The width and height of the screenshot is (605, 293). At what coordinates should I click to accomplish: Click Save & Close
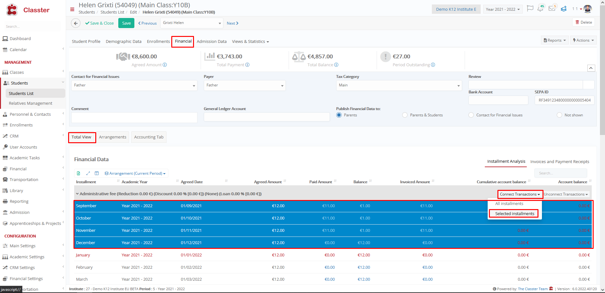point(99,23)
